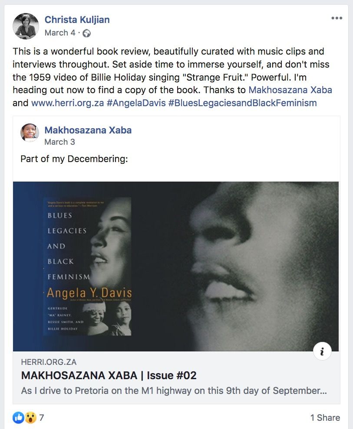353x429 pixels.
Task: Click the #AngelaDavis hashtag
Action: (x=136, y=103)
